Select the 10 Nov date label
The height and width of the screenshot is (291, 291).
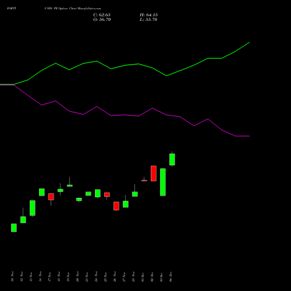tap(12, 276)
